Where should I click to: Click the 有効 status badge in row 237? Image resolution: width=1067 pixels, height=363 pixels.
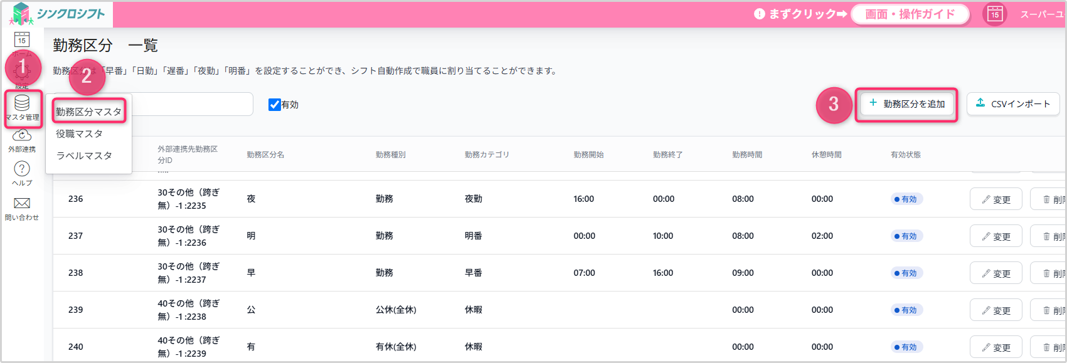pos(906,236)
